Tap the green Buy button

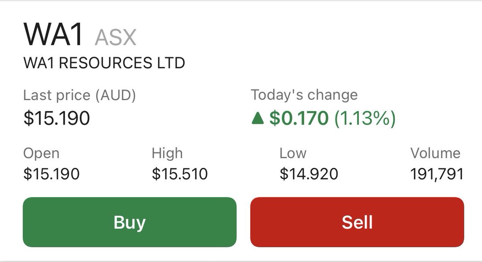coord(129,222)
